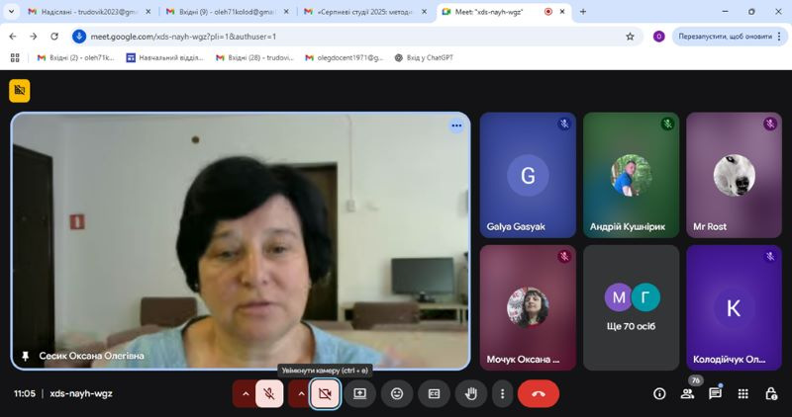Leave the call with red hang-up button
The width and height of the screenshot is (792, 417).
pyautogui.click(x=539, y=394)
